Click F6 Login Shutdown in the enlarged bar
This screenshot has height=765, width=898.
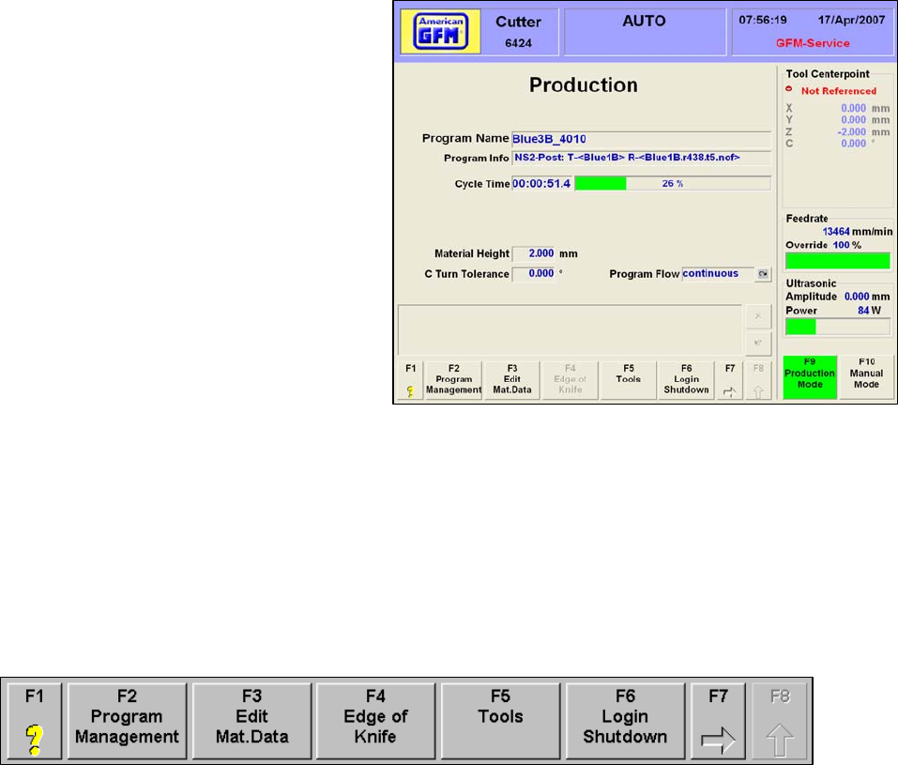coord(625,721)
